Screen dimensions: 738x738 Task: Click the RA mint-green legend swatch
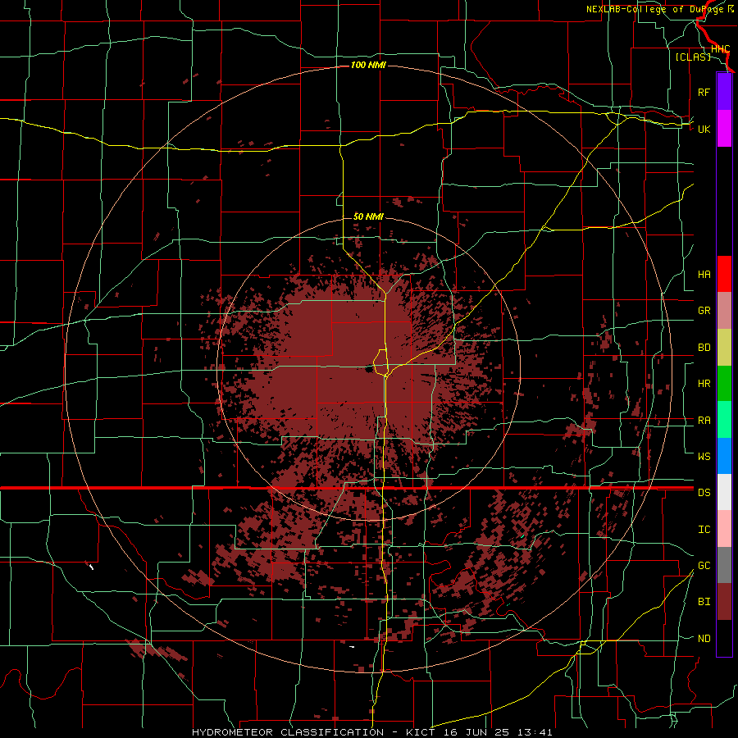pyautogui.click(x=724, y=420)
